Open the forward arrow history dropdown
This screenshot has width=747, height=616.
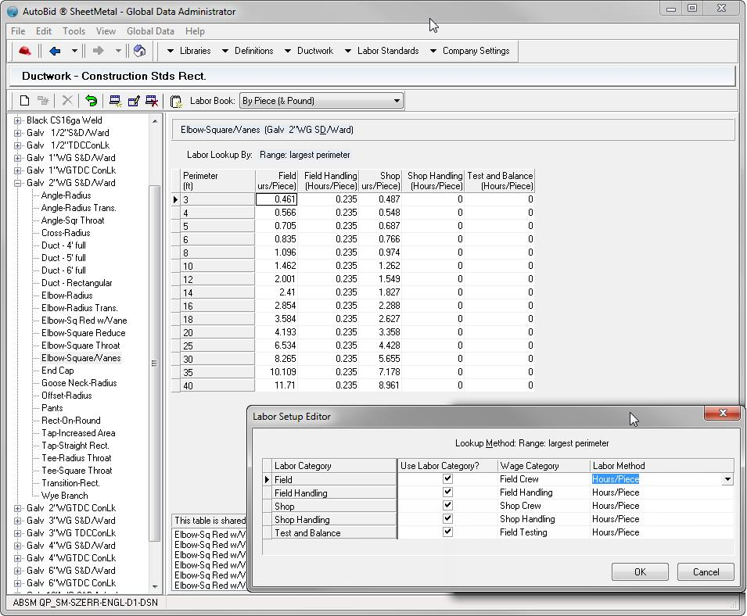[x=118, y=51]
